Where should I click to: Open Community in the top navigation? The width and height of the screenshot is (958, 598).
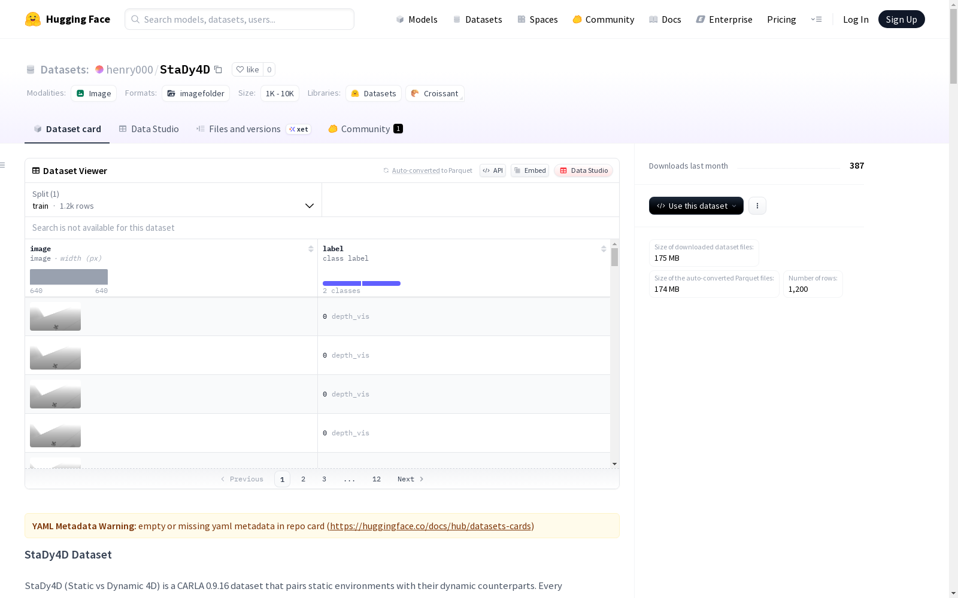[604, 19]
